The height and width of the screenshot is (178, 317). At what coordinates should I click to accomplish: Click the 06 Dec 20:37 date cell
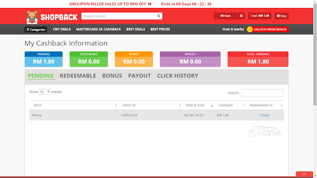(x=194, y=115)
